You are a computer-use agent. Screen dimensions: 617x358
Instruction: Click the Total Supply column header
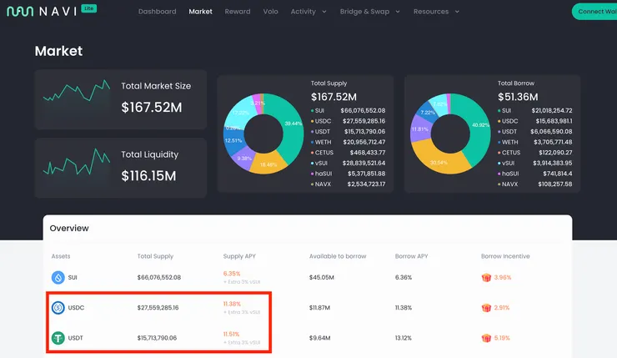155,256
